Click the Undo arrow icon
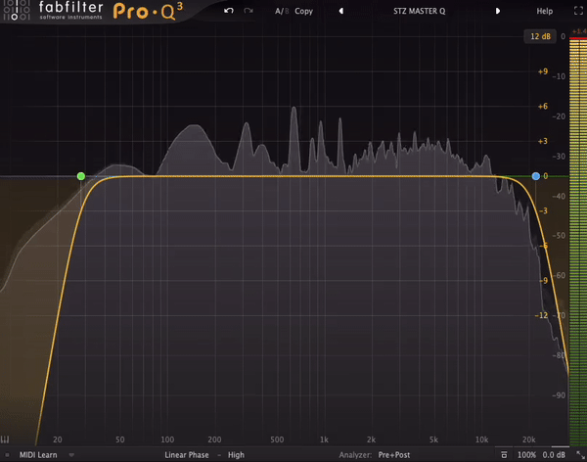Image resolution: width=587 pixels, height=462 pixels. (x=229, y=11)
